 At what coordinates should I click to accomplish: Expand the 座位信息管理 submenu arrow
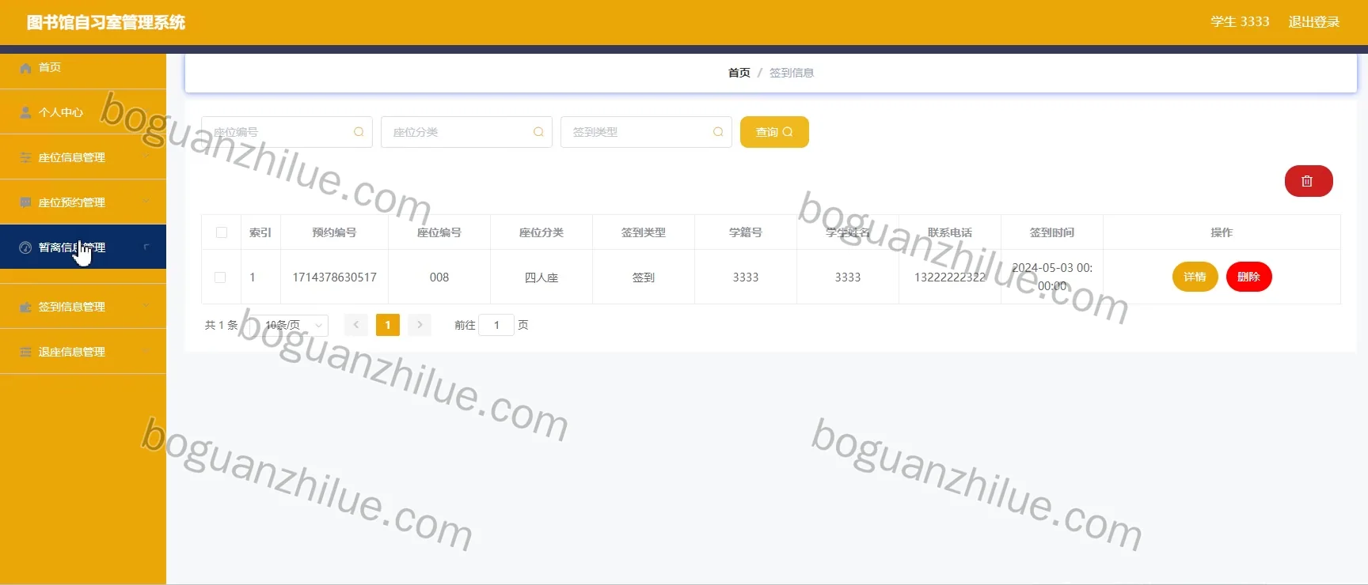click(146, 157)
